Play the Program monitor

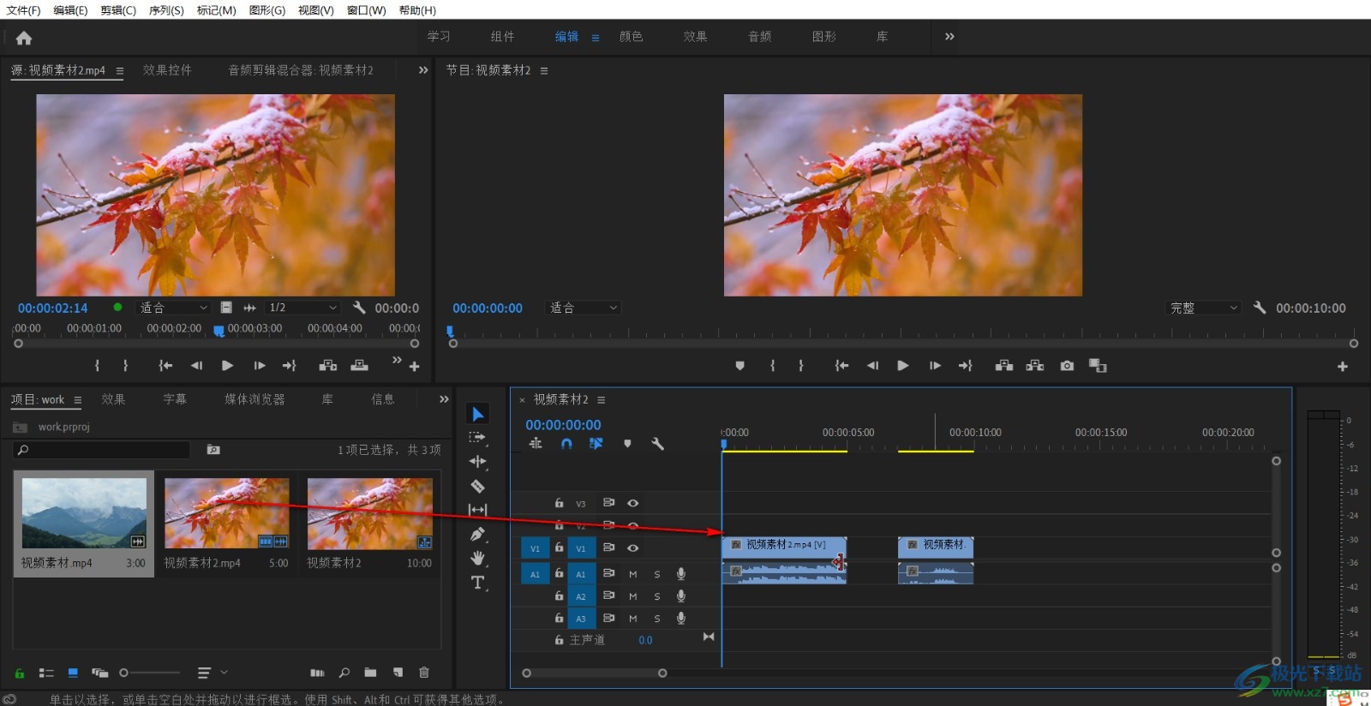pyautogui.click(x=903, y=366)
